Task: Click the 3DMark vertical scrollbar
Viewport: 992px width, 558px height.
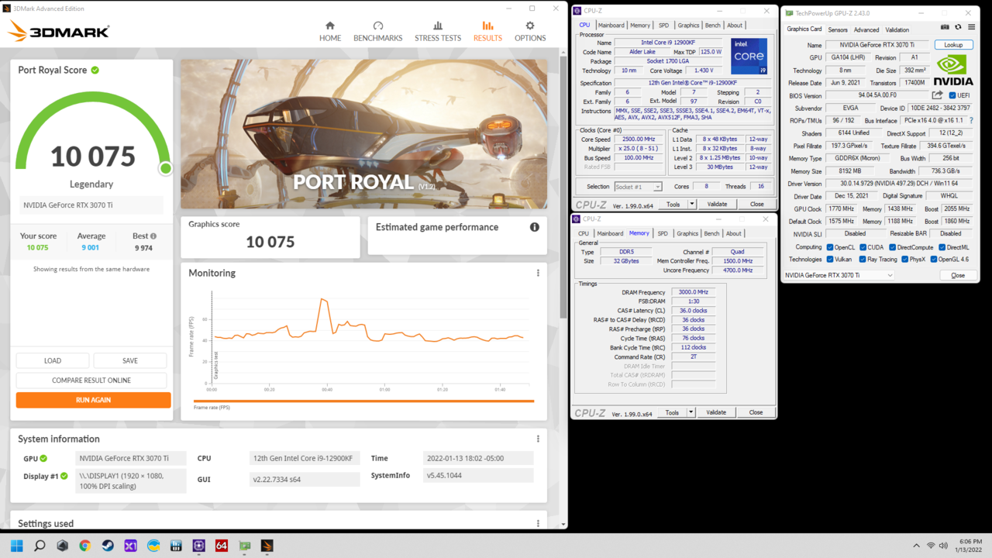Action: click(x=563, y=232)
